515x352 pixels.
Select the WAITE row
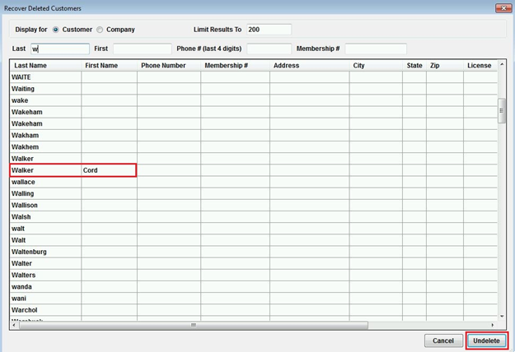tap(254, 77)
